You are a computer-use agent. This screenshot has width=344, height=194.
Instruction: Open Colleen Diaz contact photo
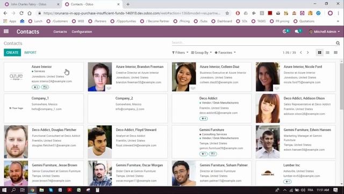[184, 77]
